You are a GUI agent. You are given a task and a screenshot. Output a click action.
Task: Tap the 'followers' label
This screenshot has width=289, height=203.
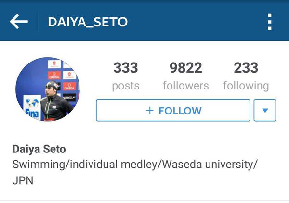pyautogui.click(x=186, y=86)
